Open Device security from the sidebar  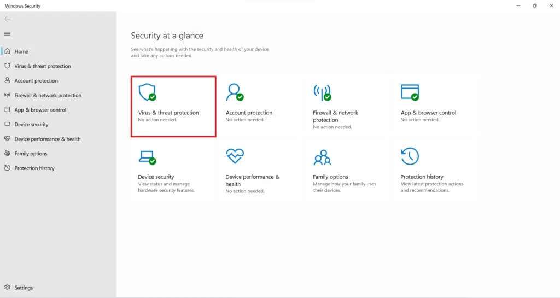(x=31, y=125)
